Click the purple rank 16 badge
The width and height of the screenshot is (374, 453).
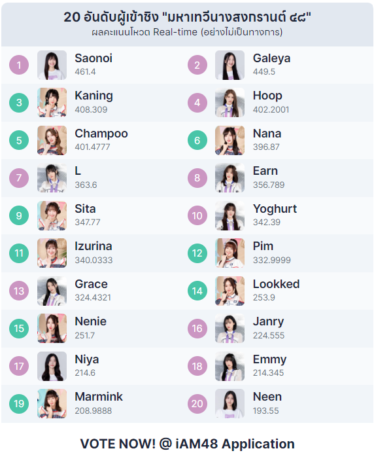[197, 328]
